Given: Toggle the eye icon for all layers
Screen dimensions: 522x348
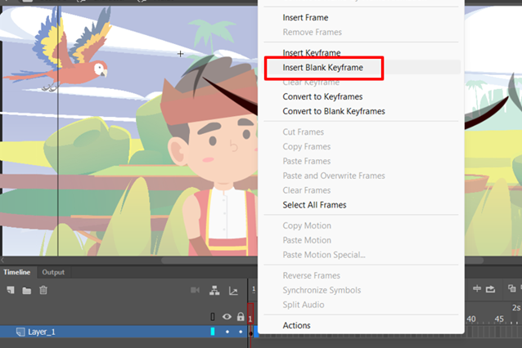Looking at the screenshot, I should pyautogui.click(x=227, y=316).
